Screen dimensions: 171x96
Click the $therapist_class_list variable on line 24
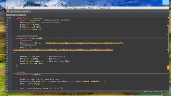click(30, 57)
